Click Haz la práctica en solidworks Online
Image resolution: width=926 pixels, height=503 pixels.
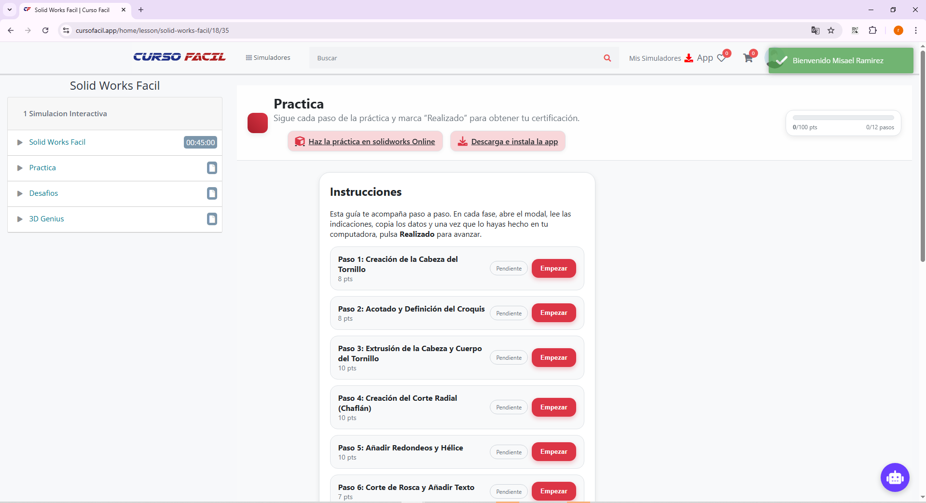[x=365, y=141]
